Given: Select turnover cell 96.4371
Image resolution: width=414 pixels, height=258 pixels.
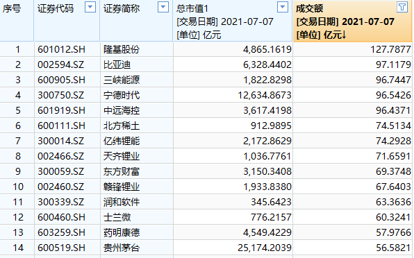Looking at the screenshot, I should click(352, 110).
